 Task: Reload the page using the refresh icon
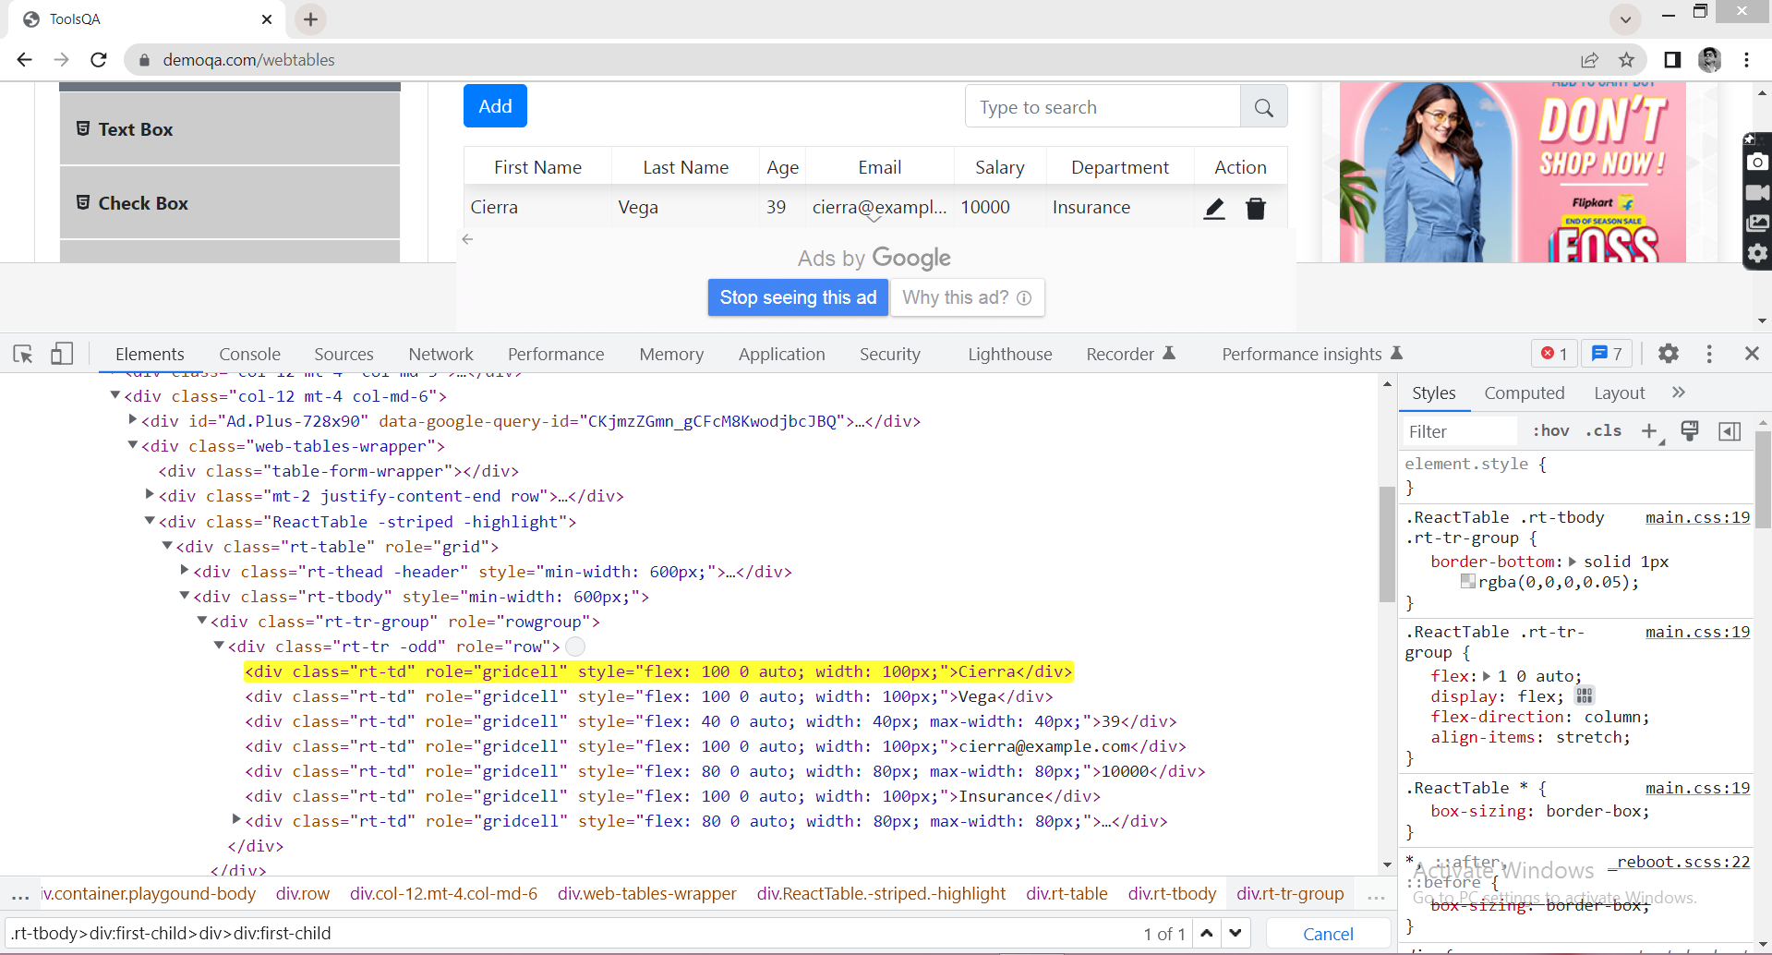tap(99, 60)
